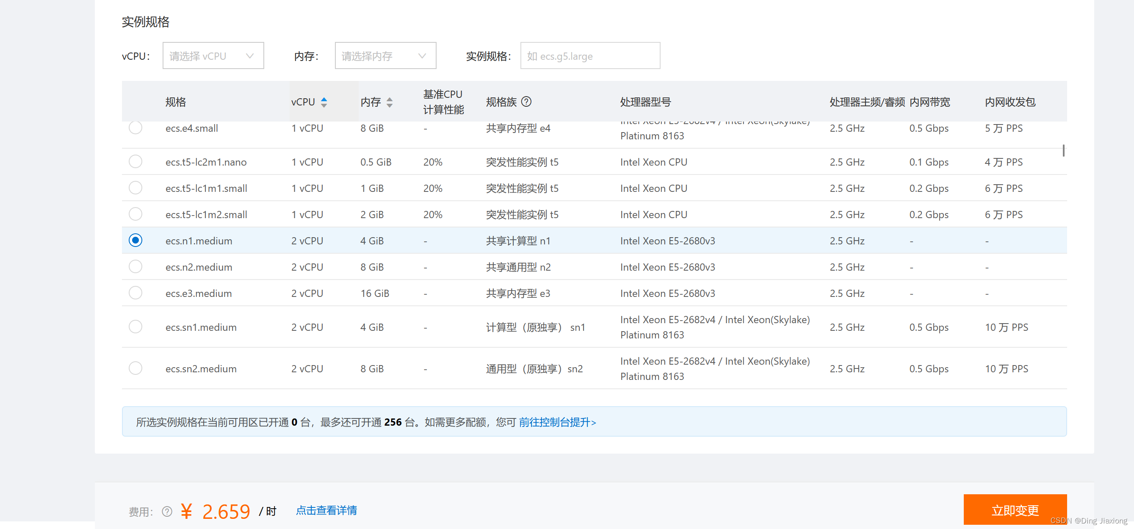Click the 共享通用型 n2 family cell
The image size is (1134, 529).
518,267
